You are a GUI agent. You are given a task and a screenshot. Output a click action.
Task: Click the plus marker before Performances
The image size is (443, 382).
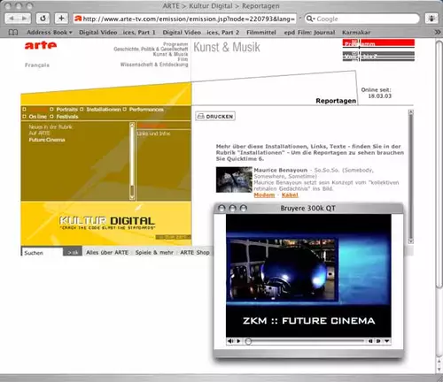point(125,110)
